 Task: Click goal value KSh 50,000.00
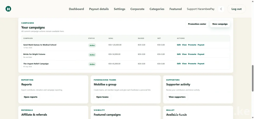coord(114,54)
